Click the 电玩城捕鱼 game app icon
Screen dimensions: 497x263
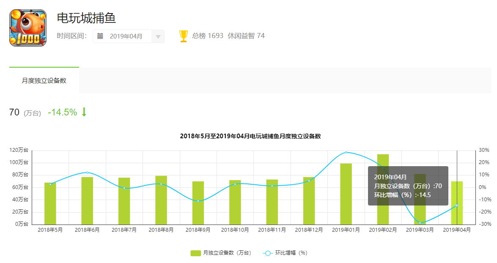(x=28, y=28)
